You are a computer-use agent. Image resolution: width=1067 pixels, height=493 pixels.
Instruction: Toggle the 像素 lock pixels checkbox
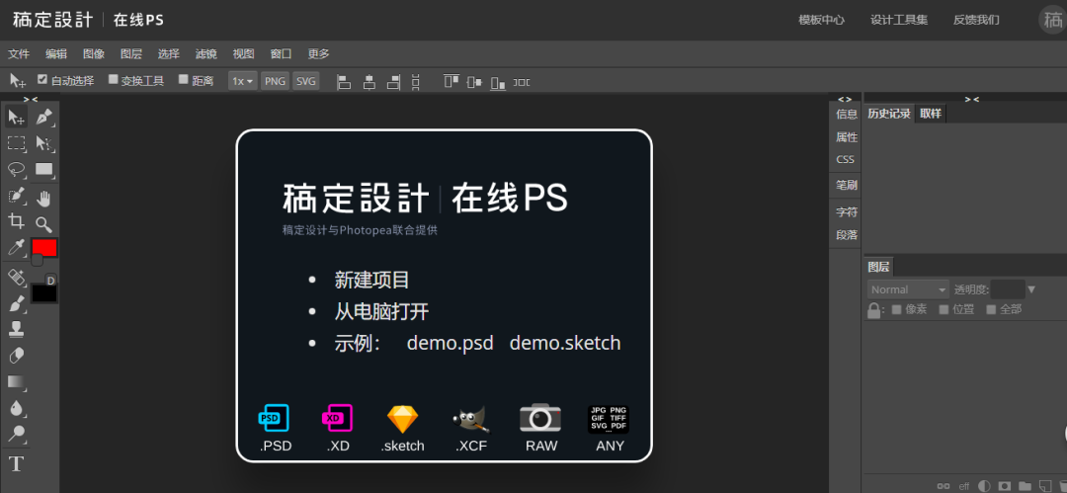(896, 309)
